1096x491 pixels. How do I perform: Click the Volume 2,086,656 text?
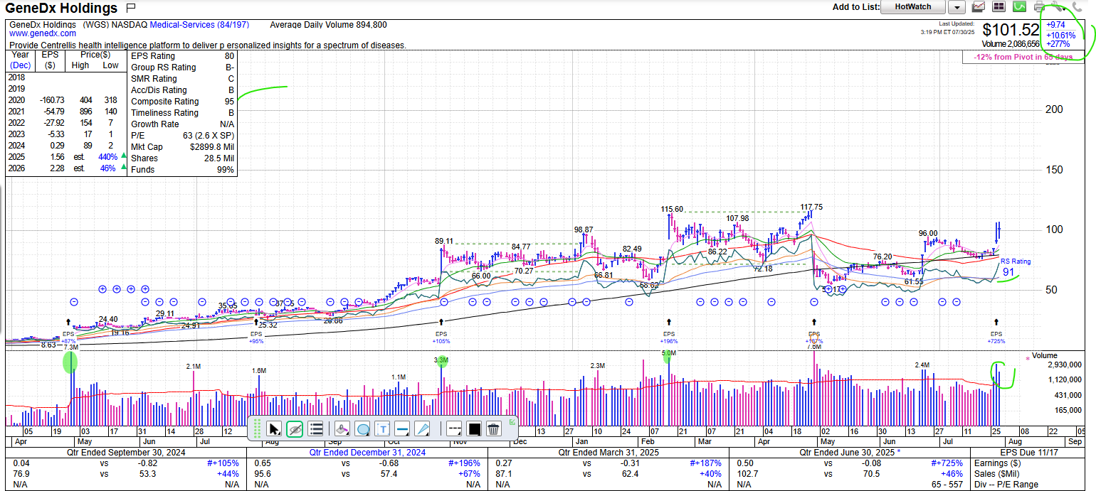(1011, 44)
